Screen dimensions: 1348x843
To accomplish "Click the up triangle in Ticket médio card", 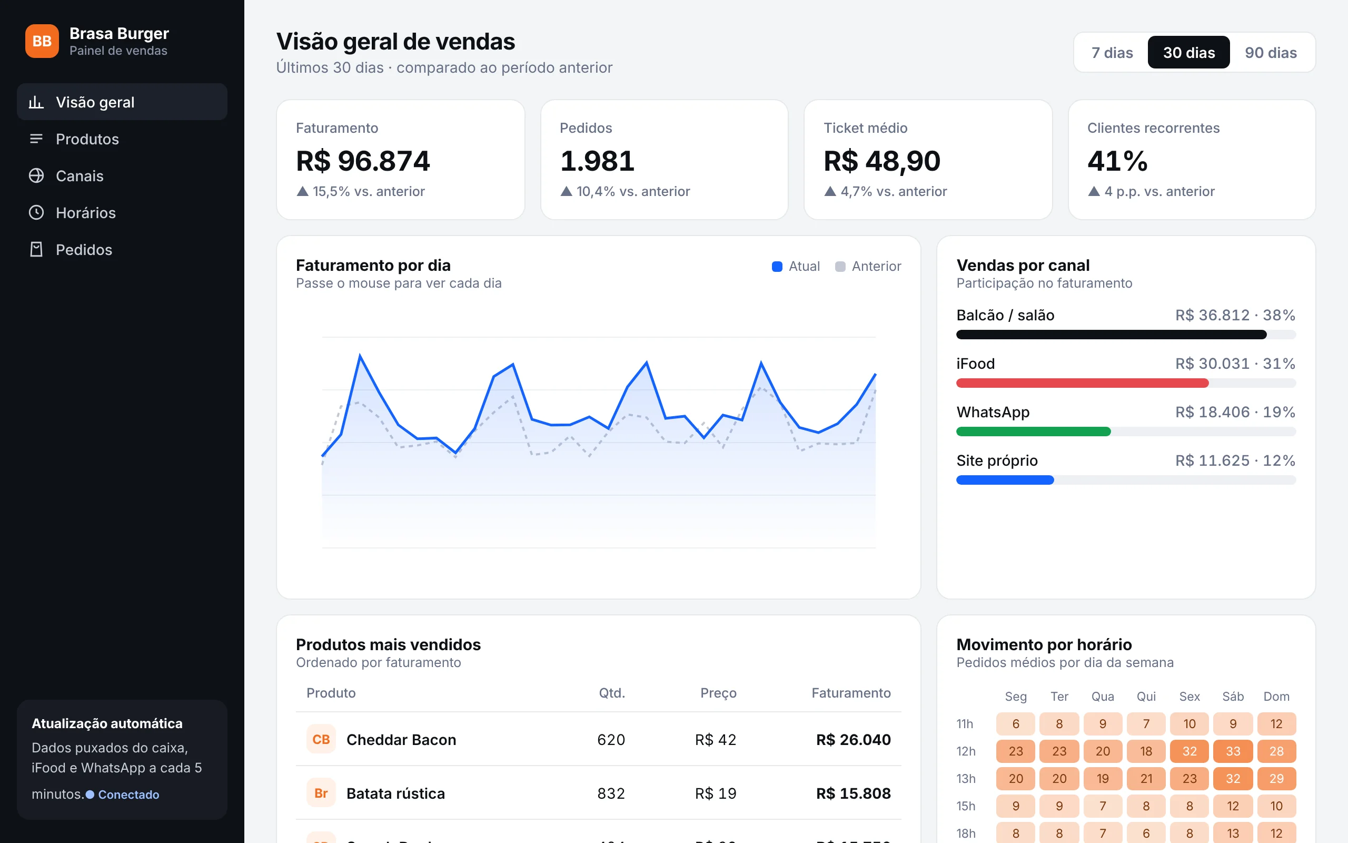I will [x=830, y=191].
